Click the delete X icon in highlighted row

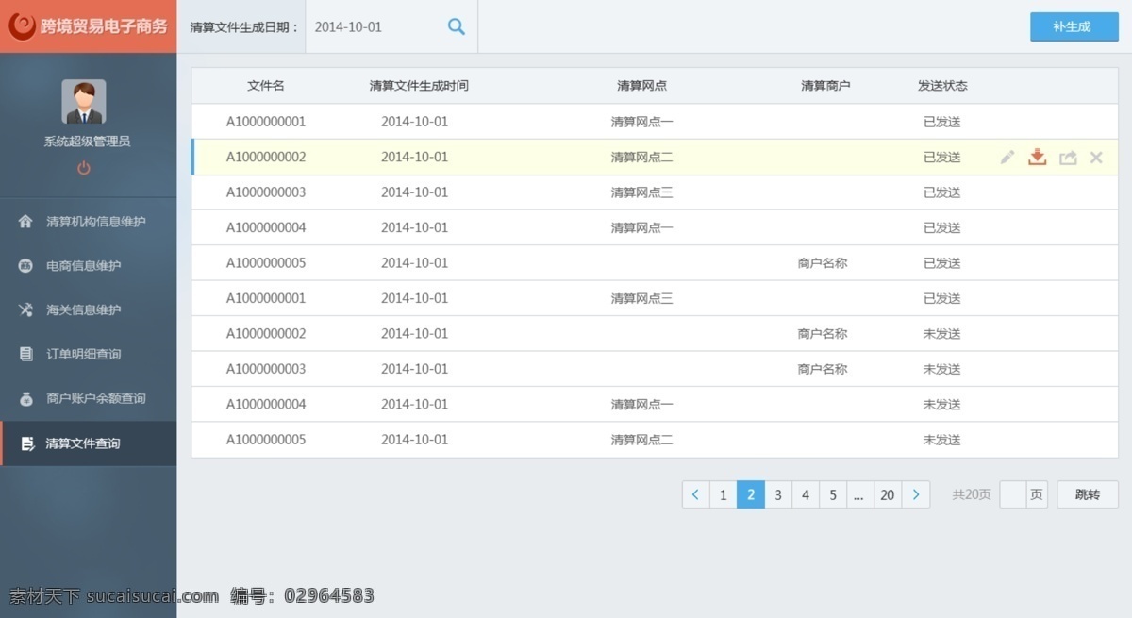coord(1096,158)
